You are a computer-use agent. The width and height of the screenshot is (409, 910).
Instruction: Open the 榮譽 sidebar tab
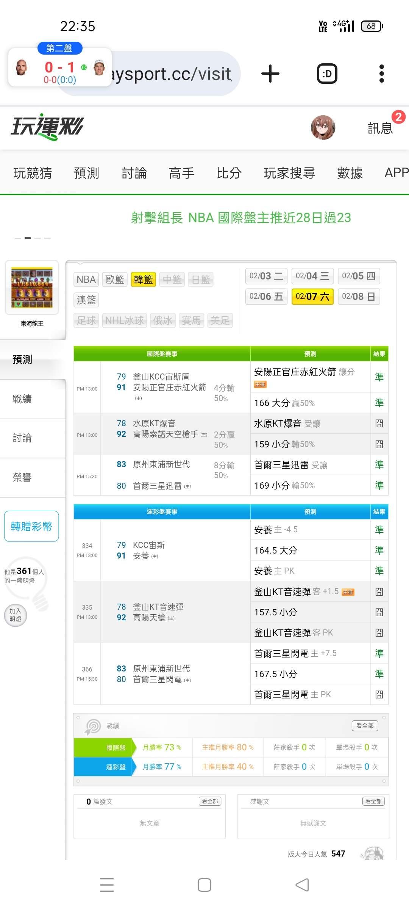(x=33, y=478)
